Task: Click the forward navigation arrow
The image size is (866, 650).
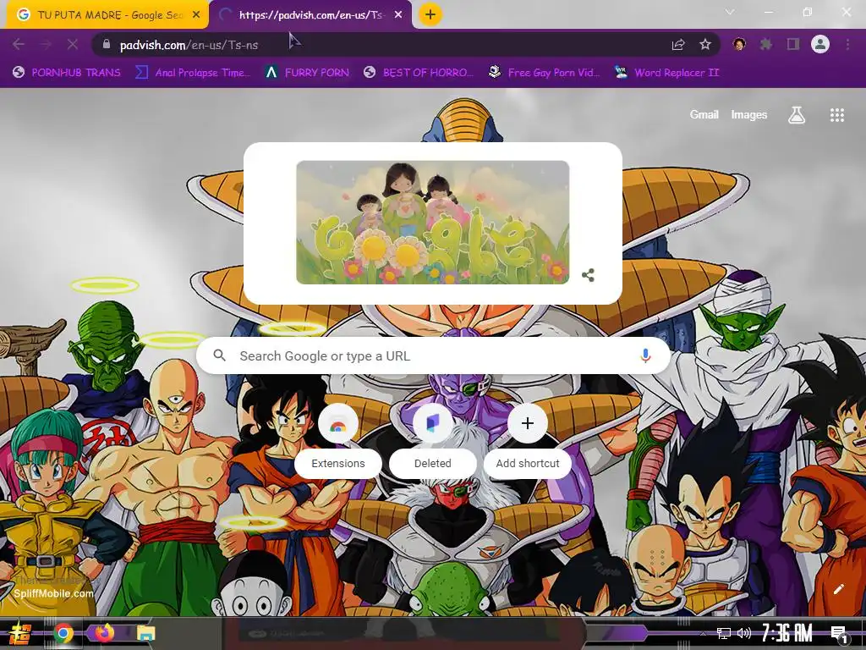Action: tap(46, 44)
